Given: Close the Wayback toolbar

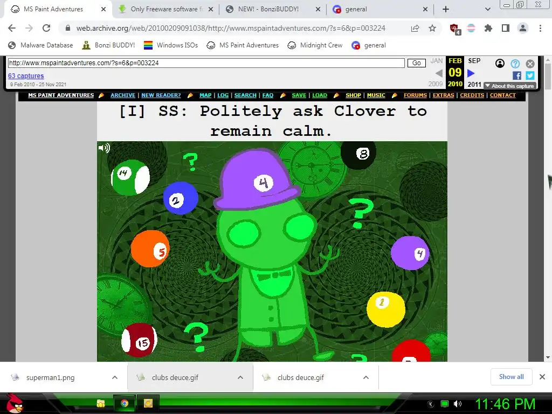Looking at the screenshot, I should [530, 64].
